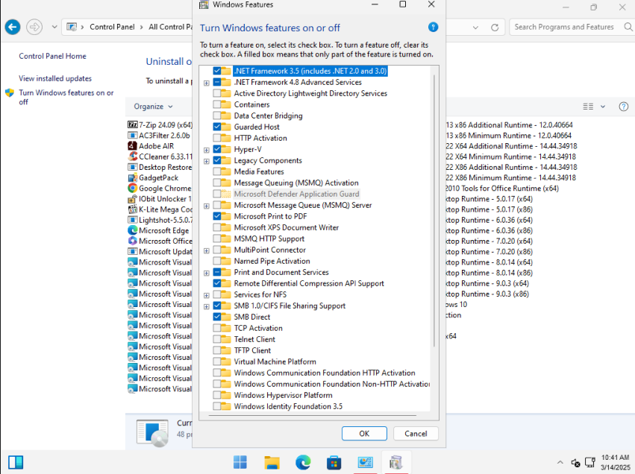Open the widgets icon on taskbar
This screenshot has width=635, height=474.
tap(16, 462)
